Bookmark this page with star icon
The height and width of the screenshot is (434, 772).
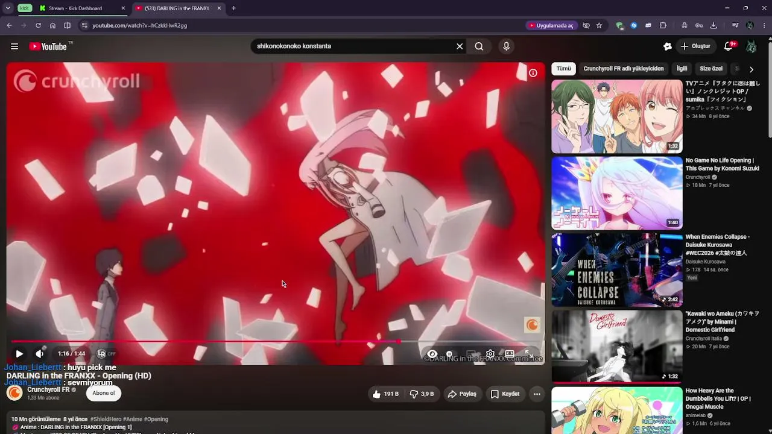(599, 25)
